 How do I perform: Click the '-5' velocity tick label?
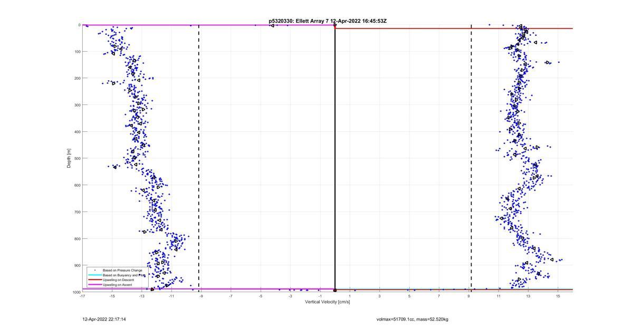click(261, 296)
